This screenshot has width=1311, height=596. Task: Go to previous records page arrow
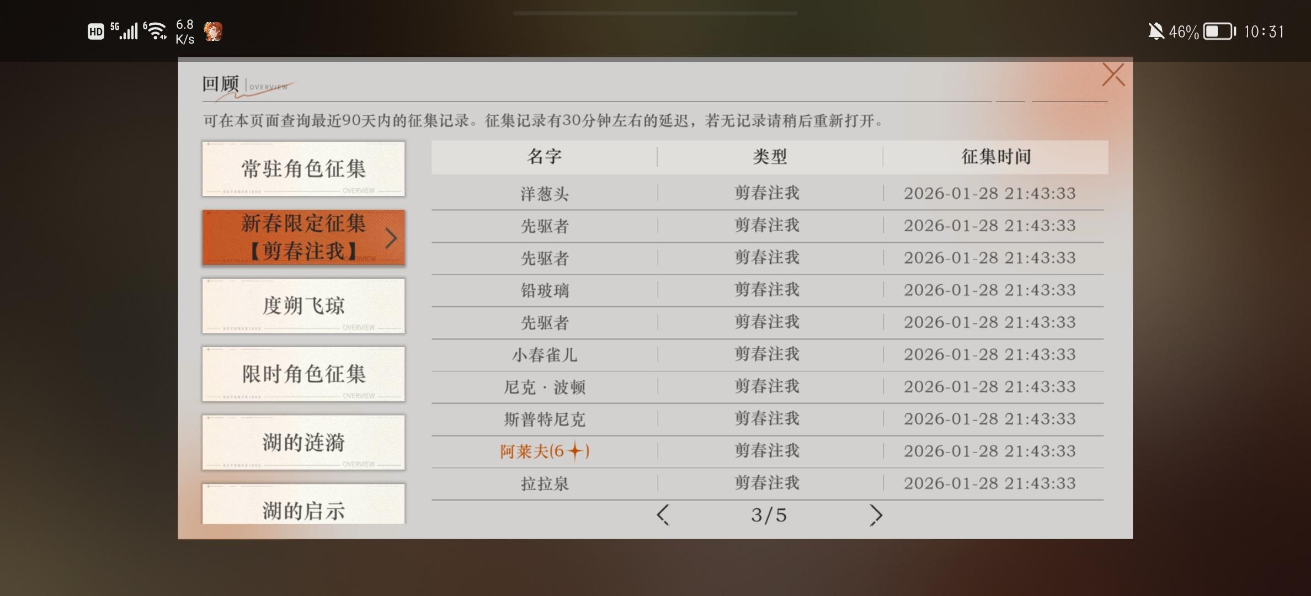663,515
